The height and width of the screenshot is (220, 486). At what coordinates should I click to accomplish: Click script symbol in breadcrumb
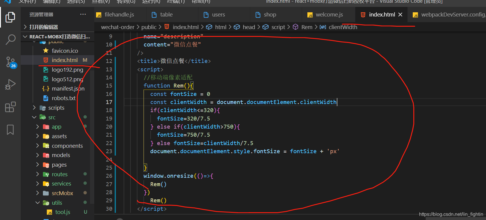click(278, 27)
